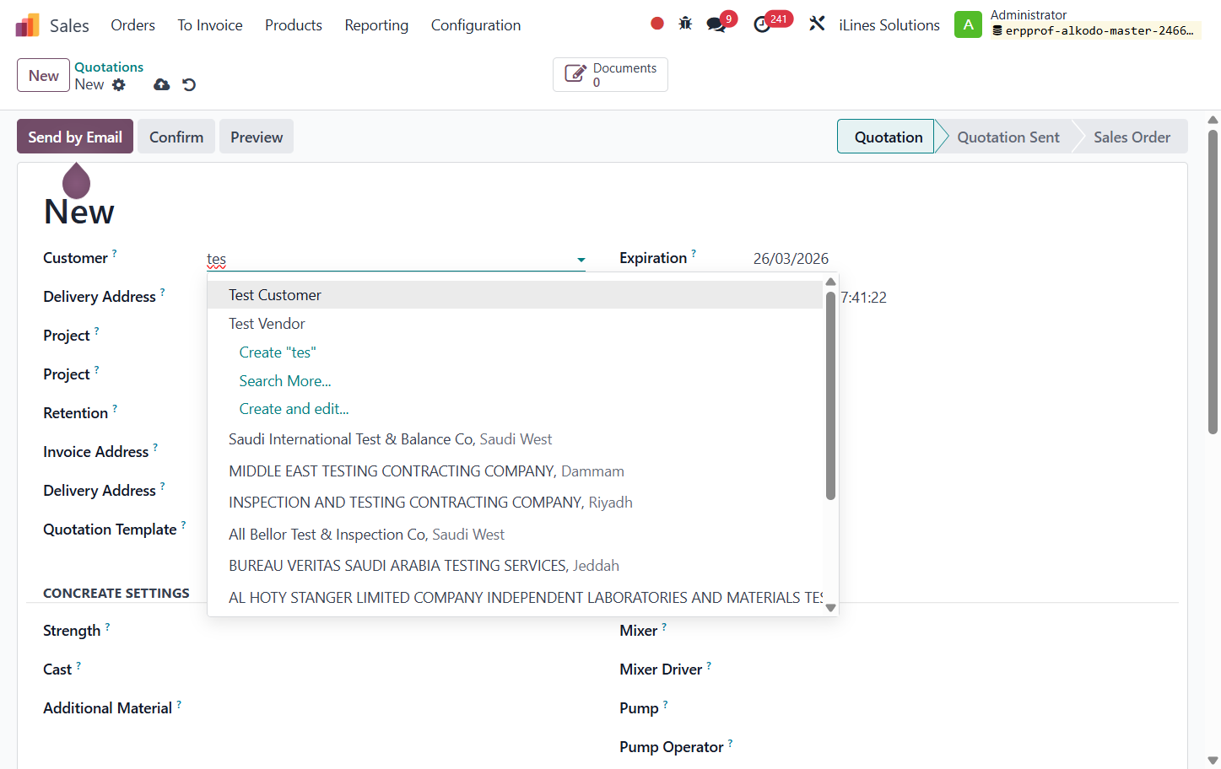This screenshot has height=769, width=1221.
Task: Open the To Invoice menu
Action: [x=210, y=25]
